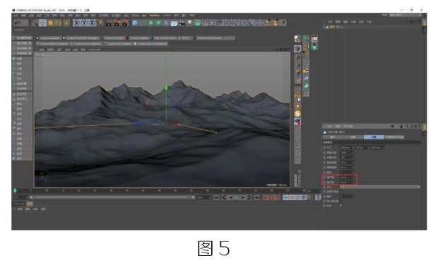The width and height of the screenshot is (443, 263).
Task: Toggle the Borders at Sea Level checkbox
Action: 341,201
